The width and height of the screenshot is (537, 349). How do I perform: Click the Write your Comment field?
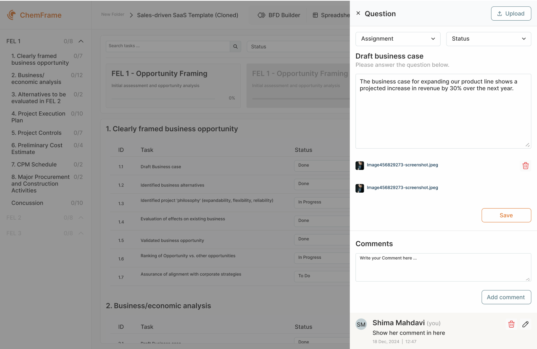point(443,267)
